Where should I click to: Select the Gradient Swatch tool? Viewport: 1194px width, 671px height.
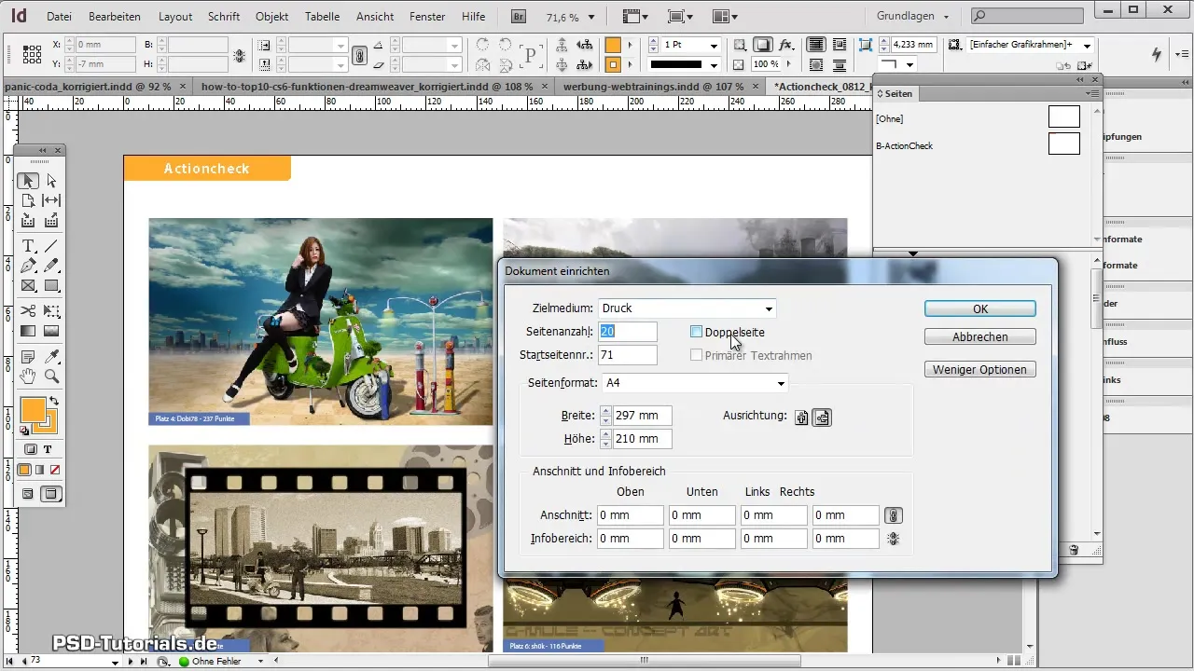click(28, 331)
